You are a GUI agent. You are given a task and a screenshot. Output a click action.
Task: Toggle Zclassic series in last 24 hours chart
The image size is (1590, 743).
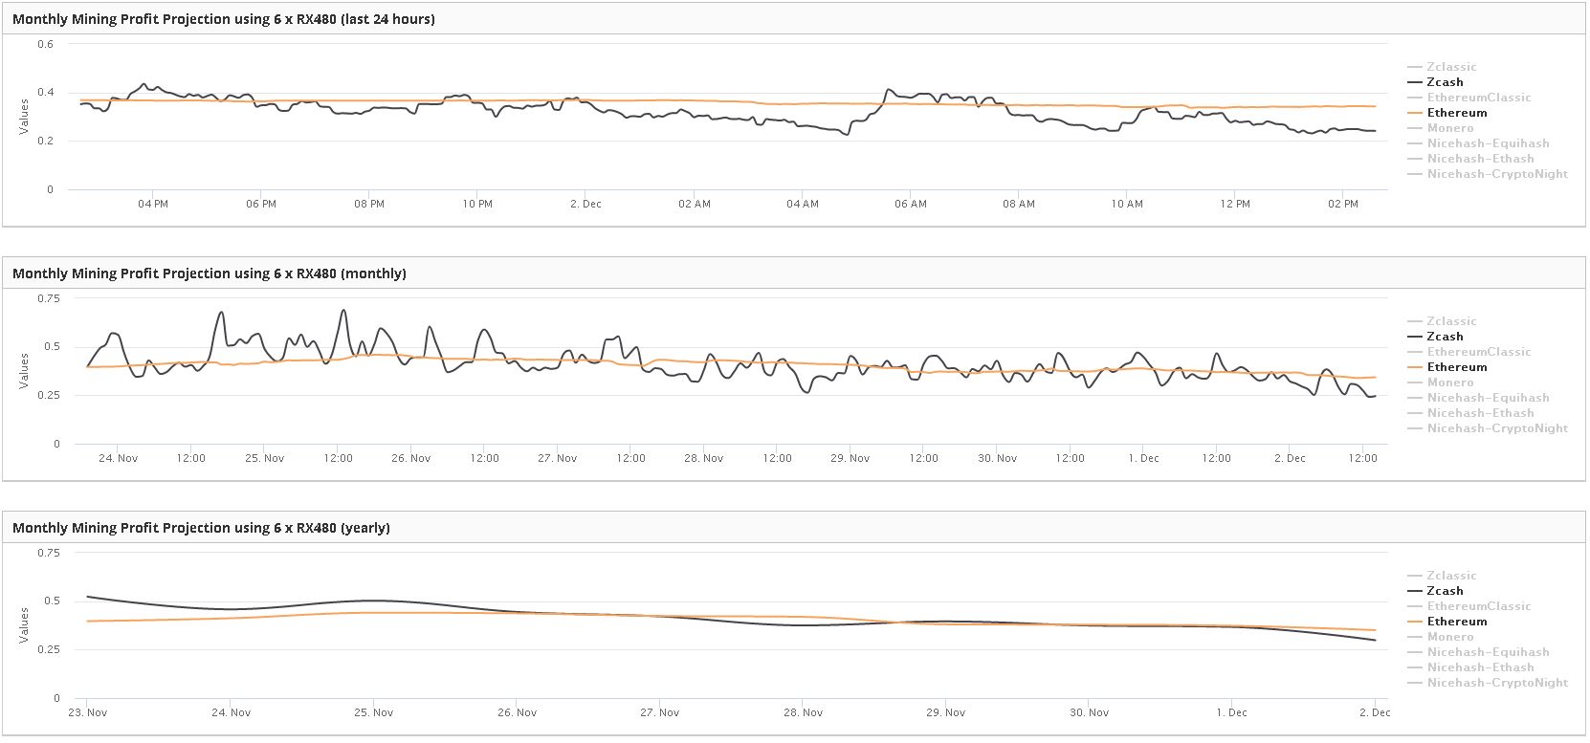(1442, 67)
